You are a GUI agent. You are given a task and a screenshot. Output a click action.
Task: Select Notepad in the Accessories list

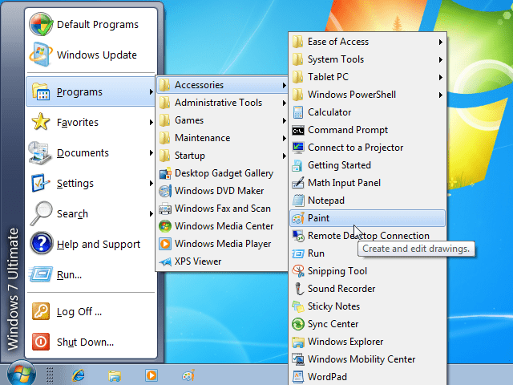click(x=325, y=201)
